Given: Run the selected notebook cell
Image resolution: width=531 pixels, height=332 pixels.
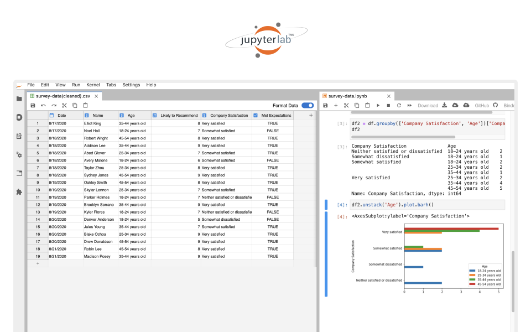Looking at the screenshot, I should click(378, 105).
